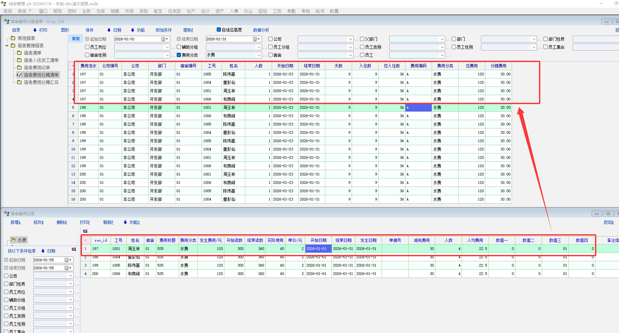619x333 pixels.
Task: Click the 数据分析 link
Action: click(261, 30)
